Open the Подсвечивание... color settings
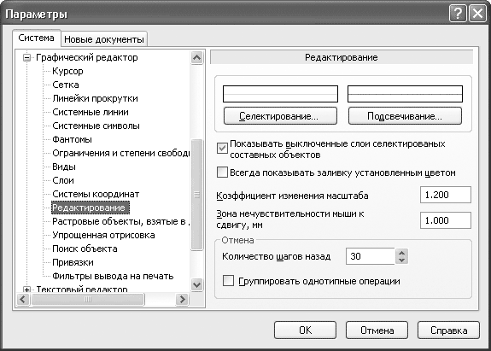 (405, 116)
